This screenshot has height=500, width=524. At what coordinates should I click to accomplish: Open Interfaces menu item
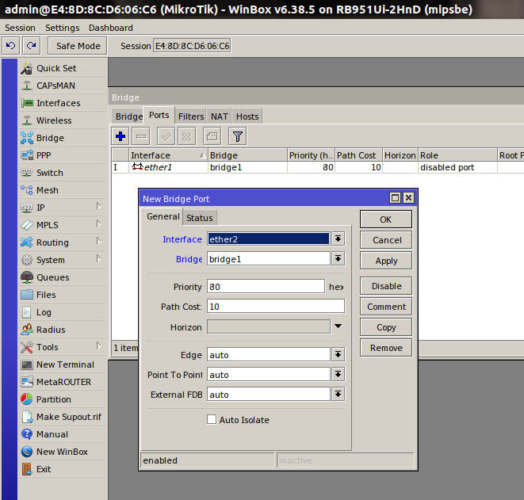pyautogui.click(x=63, y=103)
